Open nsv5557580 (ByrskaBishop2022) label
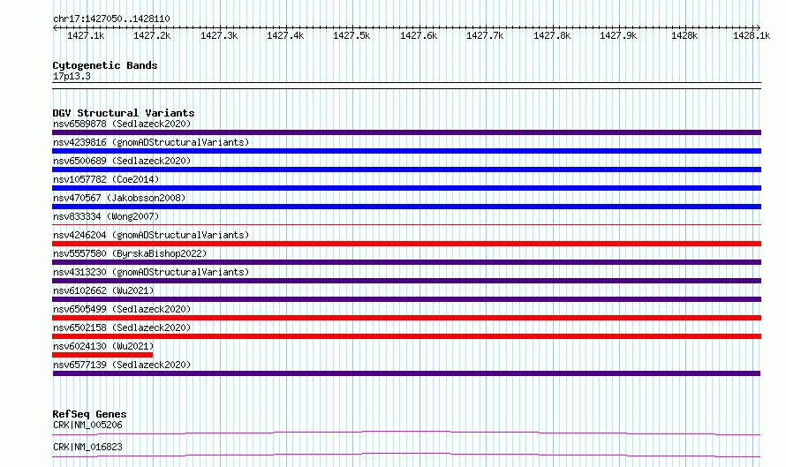Screen dimensions: 786x467 [x=130, y=253]
